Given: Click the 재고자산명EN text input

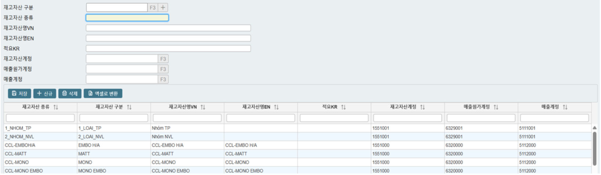Looking at the screenshot, I should [168, 38].
